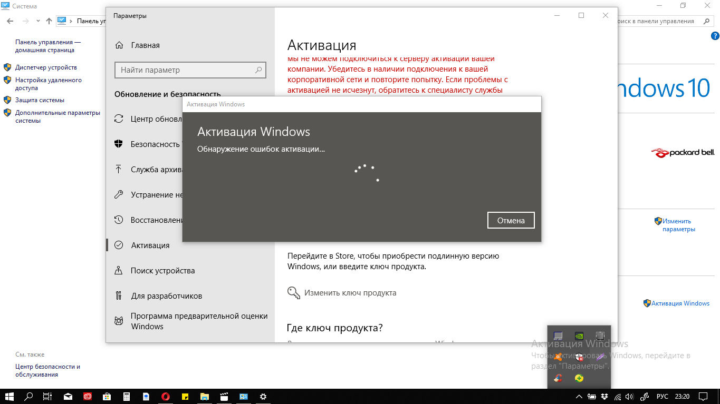Click Windows Defender shield with red cross
The image size is (720, 404).
[x=579, y=357]
